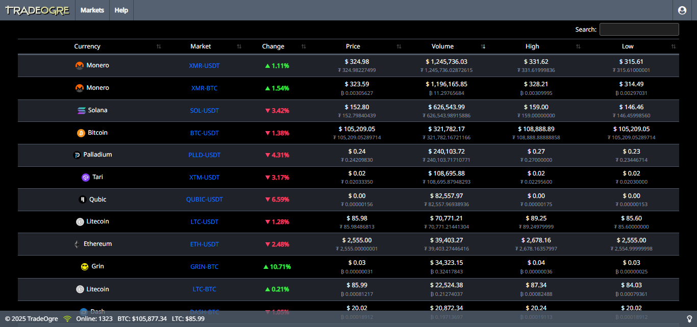Click the Grin smiley coin icon

(85, 267)
